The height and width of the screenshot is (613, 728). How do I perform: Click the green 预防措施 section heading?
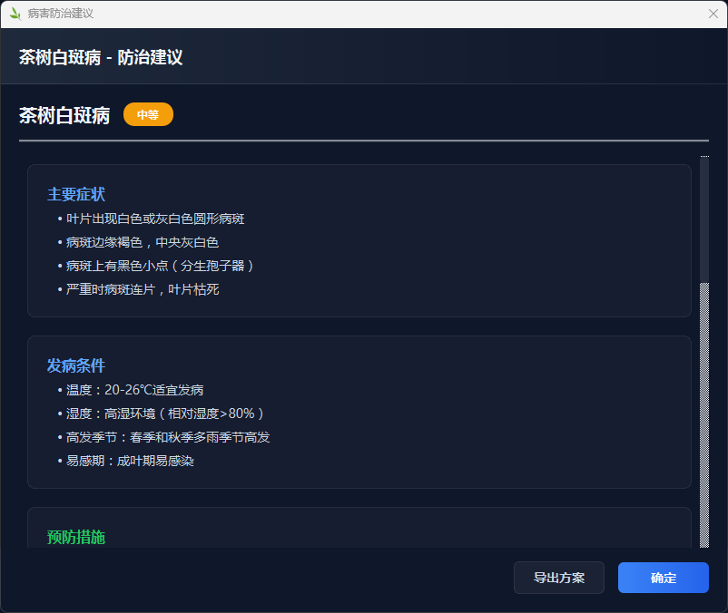[x=76, y=537]
